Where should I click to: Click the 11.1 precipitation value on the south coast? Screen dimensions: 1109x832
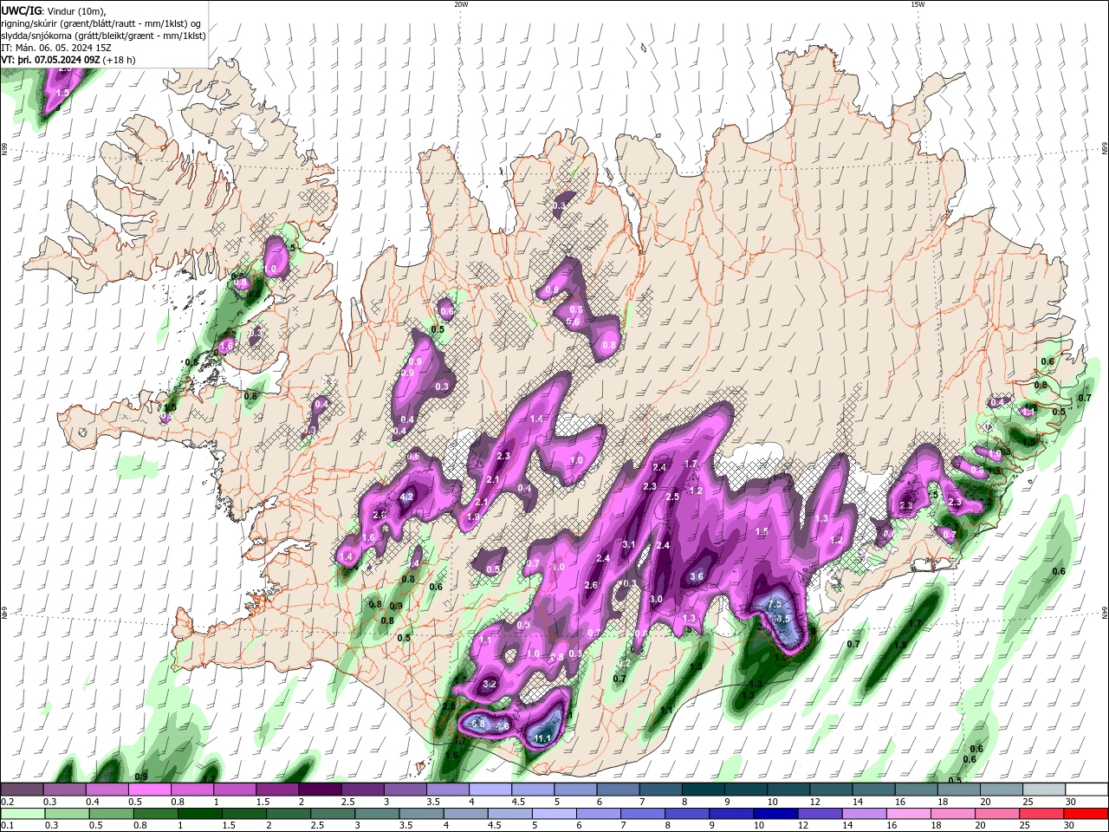coord(543,738)
